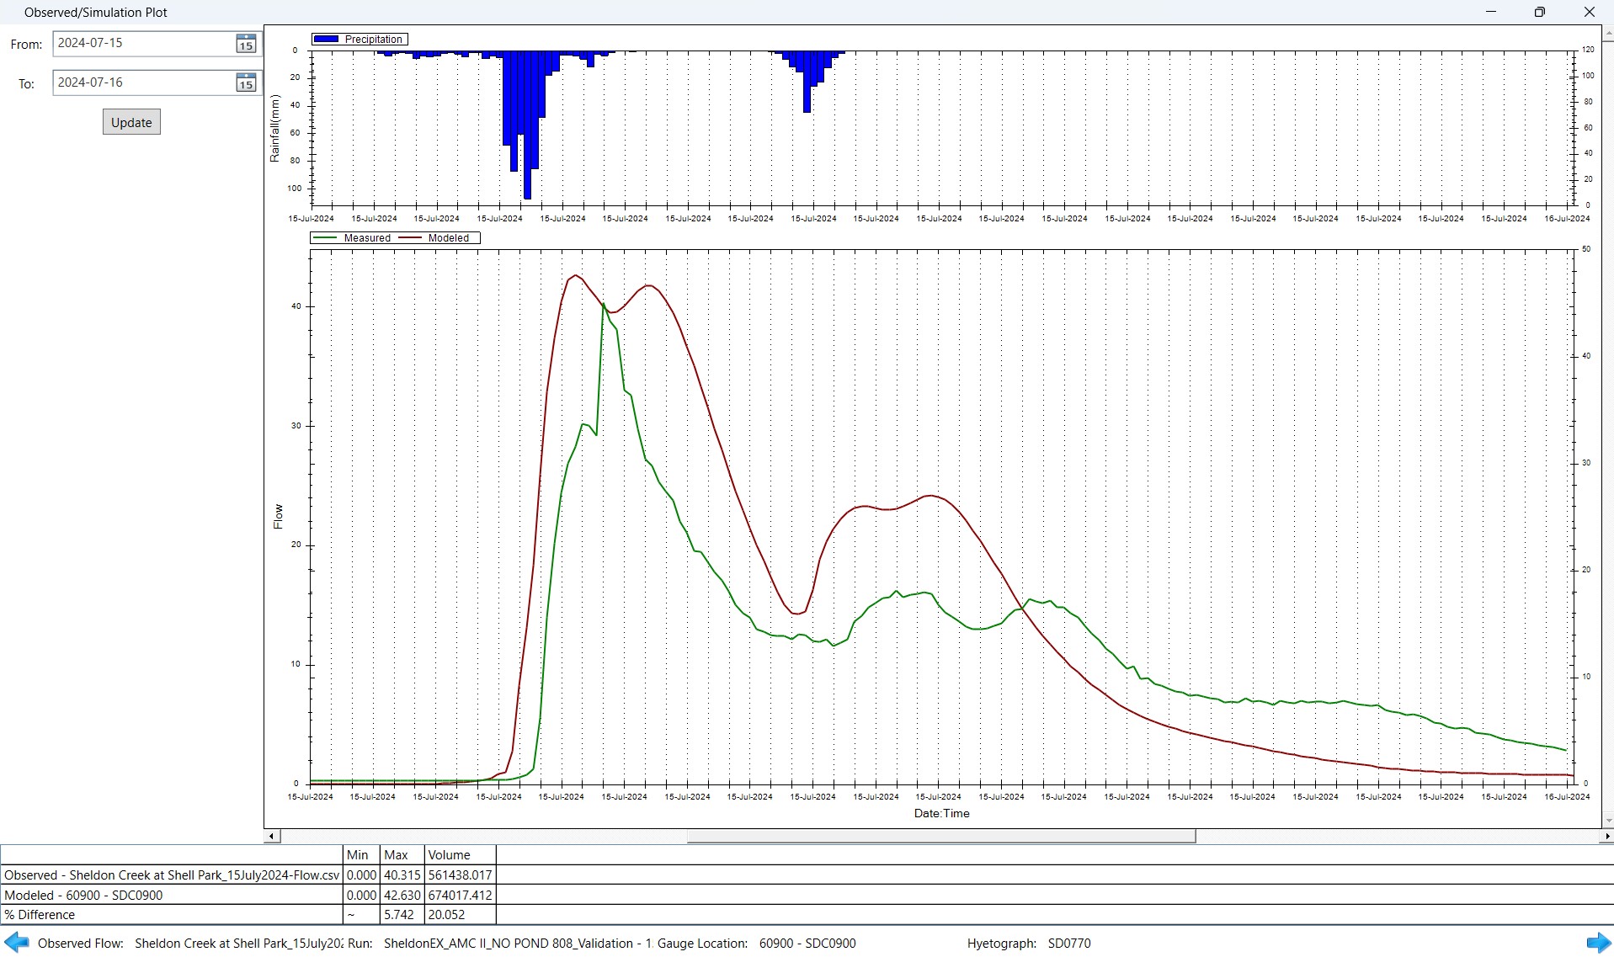Select observed max value 40.315
The image size is (1614, 957).
(x=402, y=875)
